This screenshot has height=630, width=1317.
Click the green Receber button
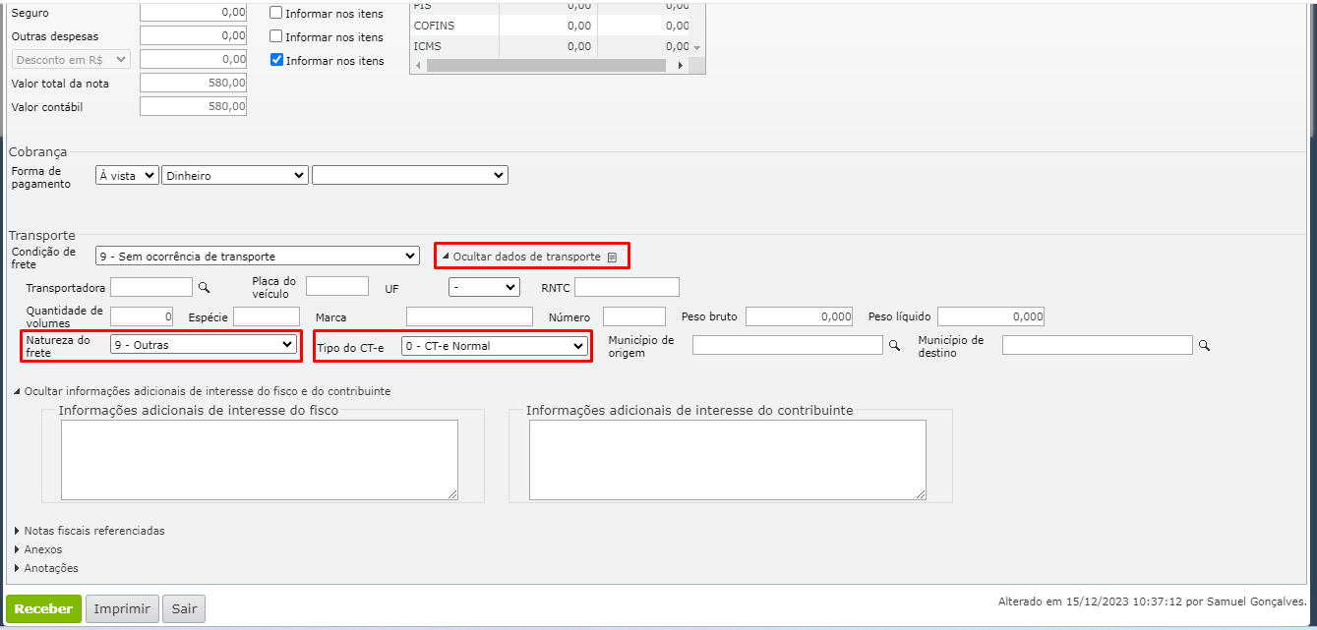click(43, 609)
